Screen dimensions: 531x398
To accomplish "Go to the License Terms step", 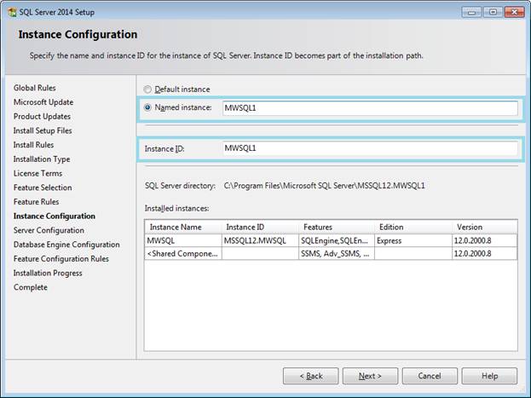I will point(38,173).
